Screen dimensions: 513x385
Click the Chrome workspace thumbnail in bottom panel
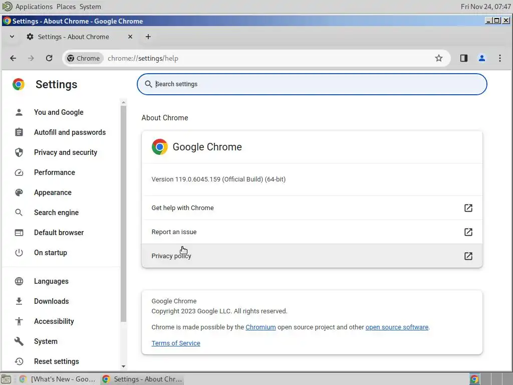coord(474,379)
